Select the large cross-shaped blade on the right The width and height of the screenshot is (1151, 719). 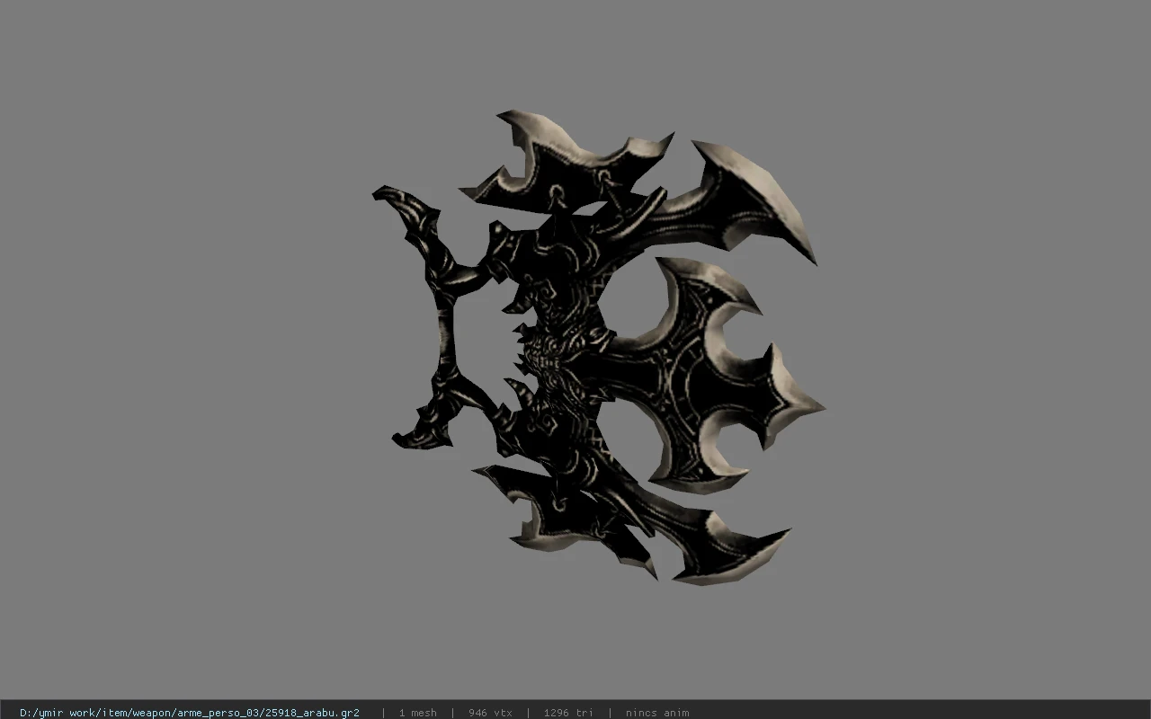710,377
